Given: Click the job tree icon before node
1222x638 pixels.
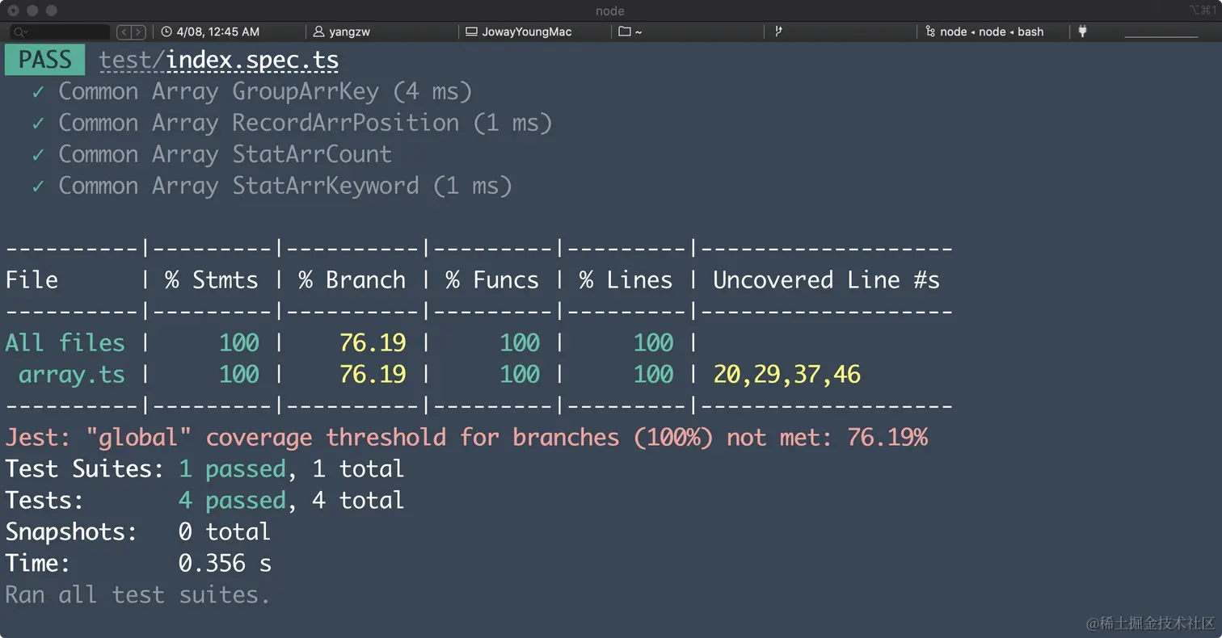Looking at the screenshot, I should (x=932, y=32).
